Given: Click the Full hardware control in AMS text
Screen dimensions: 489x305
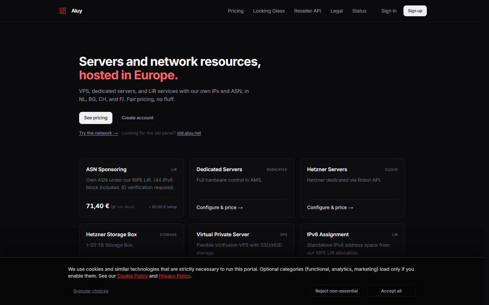Looking at the screenshot, I should pyautogui.click(x=229, y=180).
